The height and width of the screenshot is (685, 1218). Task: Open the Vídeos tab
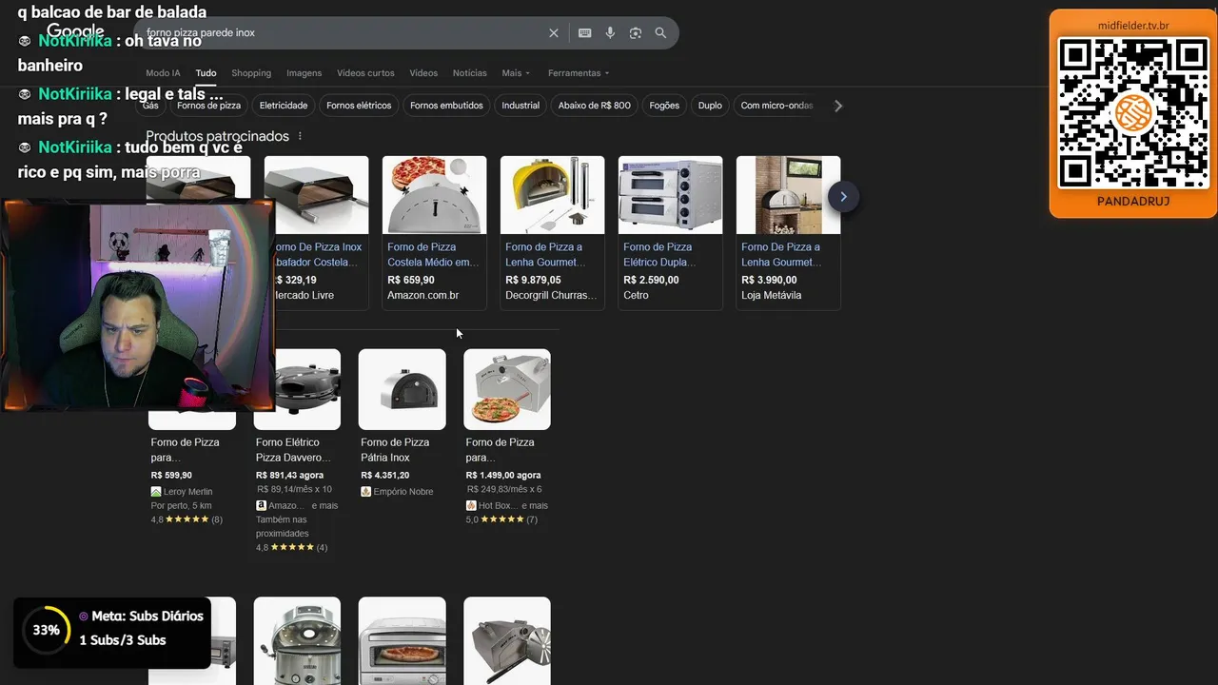coord(423,73)
